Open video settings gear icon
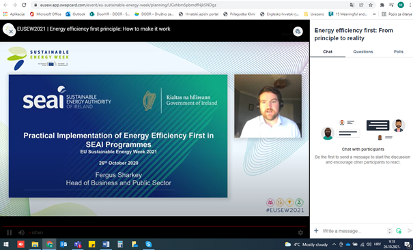The width and height of the screenshot is (413, 250). [300, 232]
